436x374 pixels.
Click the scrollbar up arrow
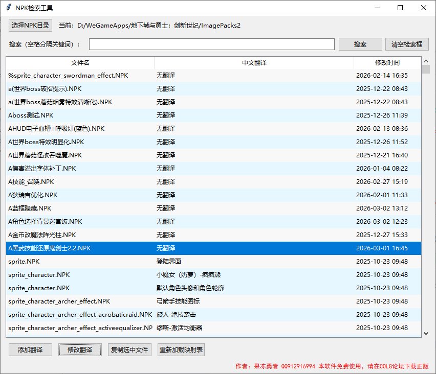[x=426, y=61]
